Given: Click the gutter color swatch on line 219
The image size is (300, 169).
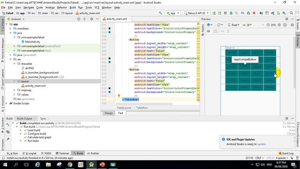Looking at the screenshot, I should [109, 92].
